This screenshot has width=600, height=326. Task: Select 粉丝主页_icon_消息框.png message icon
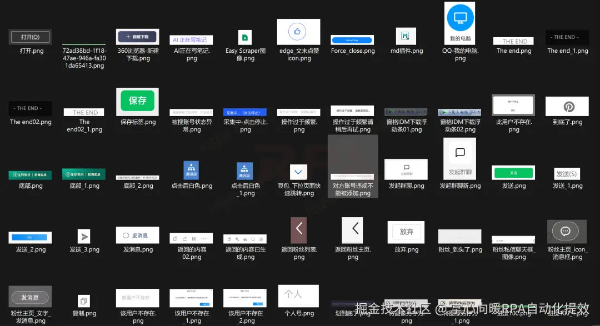567,232
